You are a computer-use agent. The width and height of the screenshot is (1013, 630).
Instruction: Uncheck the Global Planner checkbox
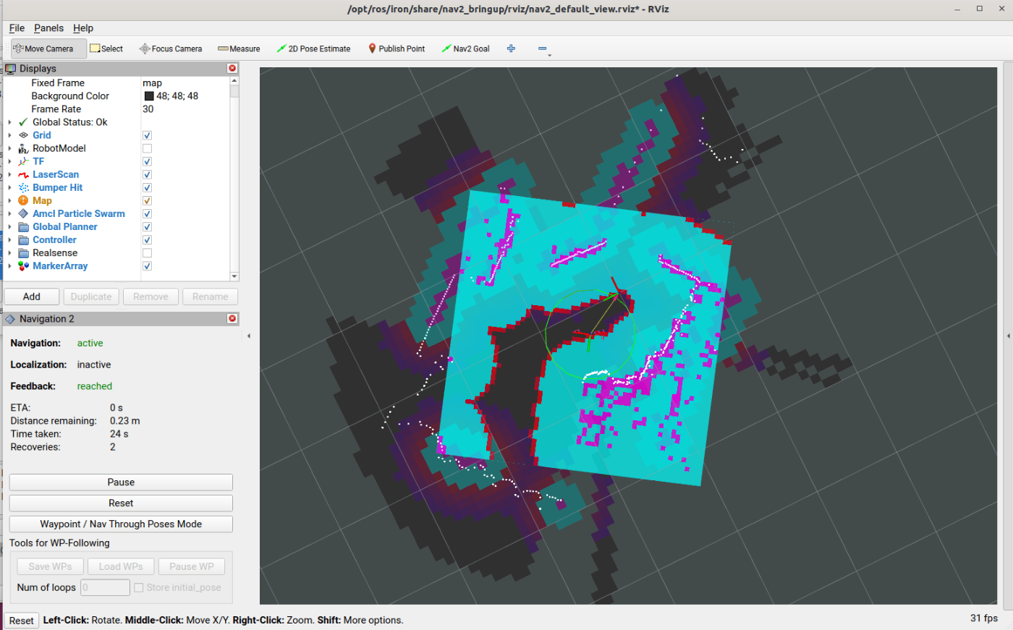147,226
